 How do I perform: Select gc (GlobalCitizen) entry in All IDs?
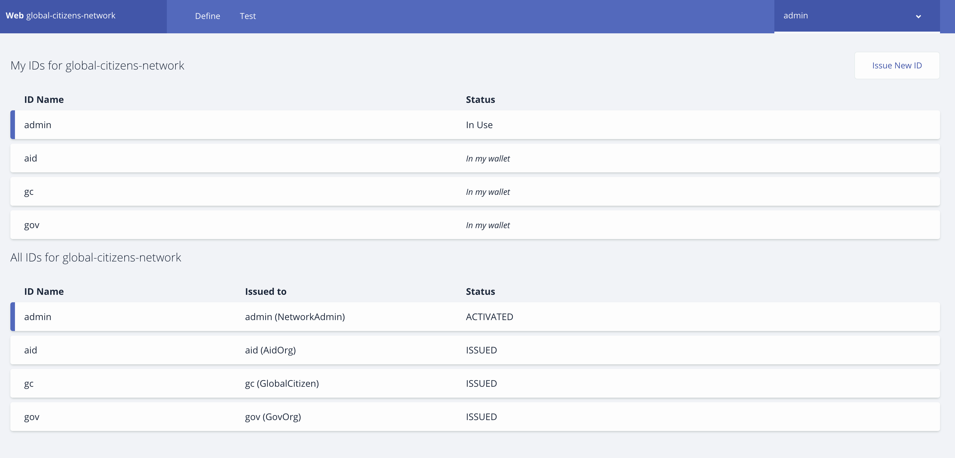pos(282,383)
